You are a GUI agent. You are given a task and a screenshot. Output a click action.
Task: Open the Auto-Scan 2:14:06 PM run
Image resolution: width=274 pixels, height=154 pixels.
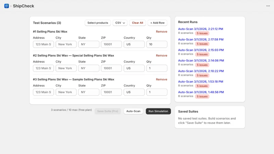(x=201, y=61)
